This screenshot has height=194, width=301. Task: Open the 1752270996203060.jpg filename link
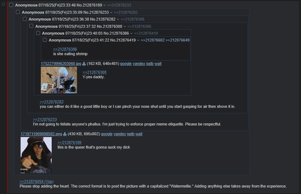pyautogui.click(x=61, y=63)
